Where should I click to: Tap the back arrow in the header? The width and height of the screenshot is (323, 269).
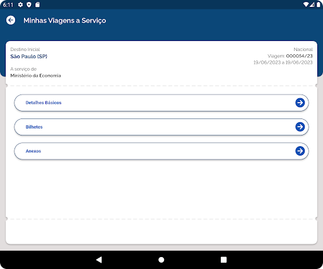click(11, 20)
